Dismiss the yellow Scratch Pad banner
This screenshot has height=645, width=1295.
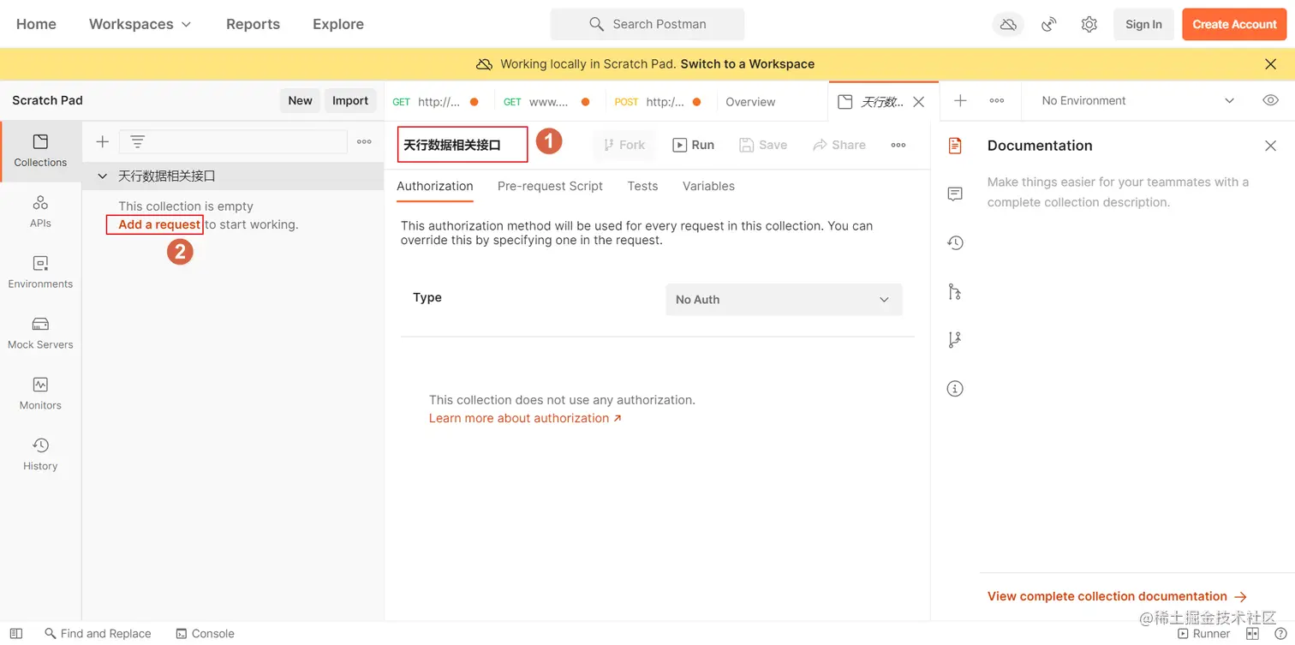click(1271, 64)
